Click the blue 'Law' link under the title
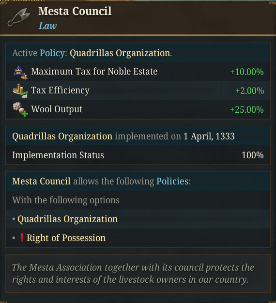The width and height of the screenshot is (276, 303). (x=47, y=26)
